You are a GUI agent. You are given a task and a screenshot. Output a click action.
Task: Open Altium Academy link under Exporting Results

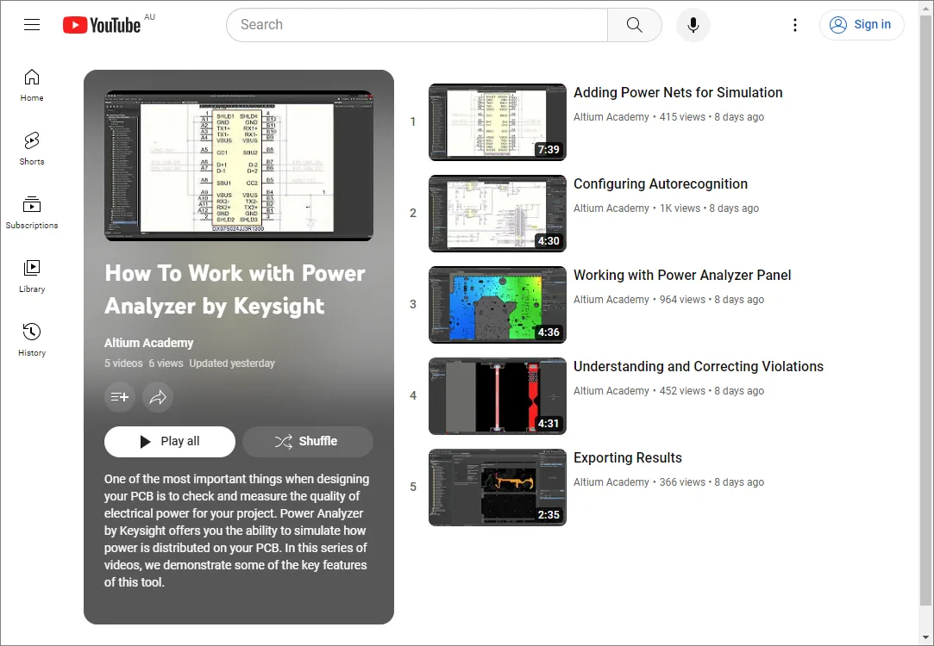click(611, 482)
